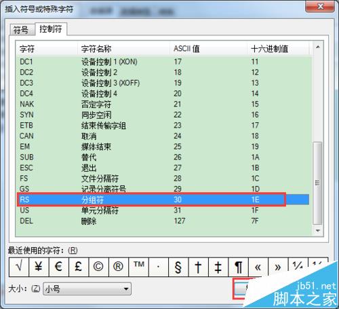
Task: Click the name 同步空闲 in SYN row
Action: (x=96, y=115)
